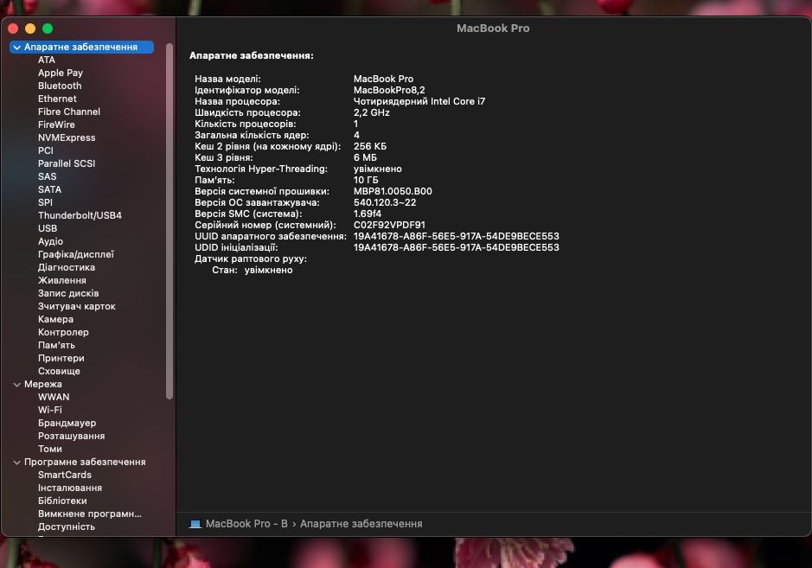812x568 pixels.
Task: Click the Апаратне забезпечення: heading
Action: pyautogui.click(x=251, y=56)
